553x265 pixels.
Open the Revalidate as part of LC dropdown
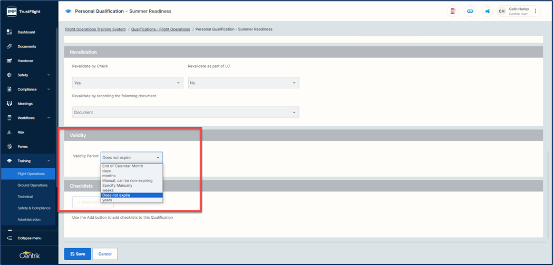coord(243,83)
